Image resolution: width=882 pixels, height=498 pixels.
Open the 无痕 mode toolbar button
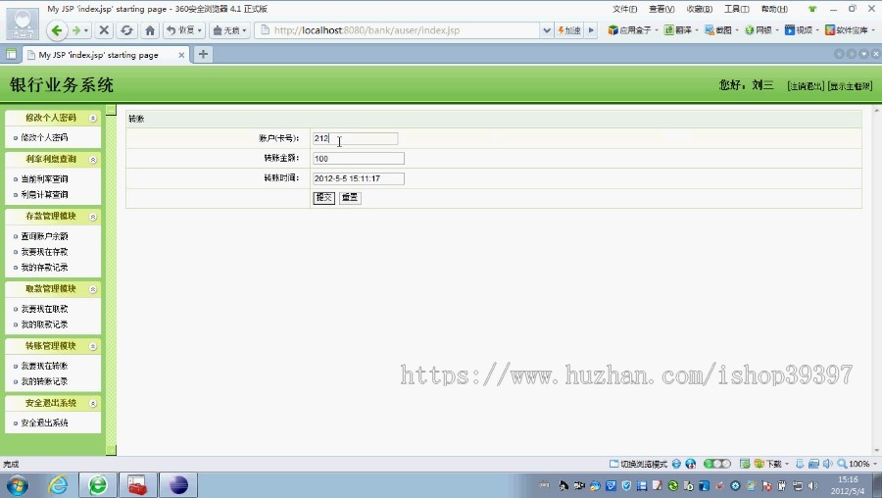229,30
